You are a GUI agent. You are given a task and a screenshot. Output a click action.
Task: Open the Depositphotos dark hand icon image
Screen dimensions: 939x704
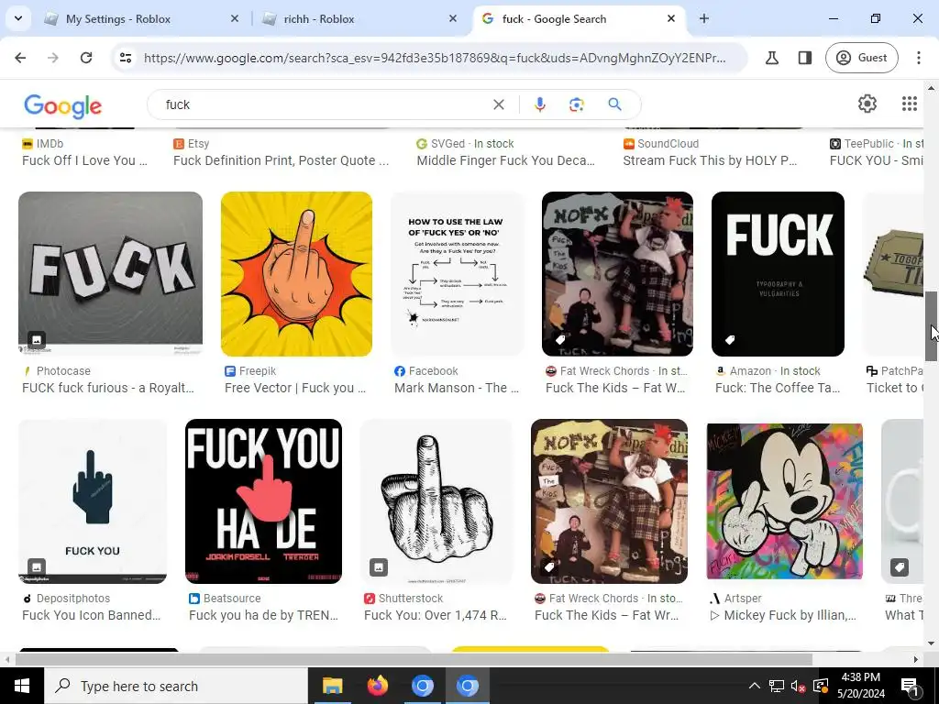coord(93,501)
